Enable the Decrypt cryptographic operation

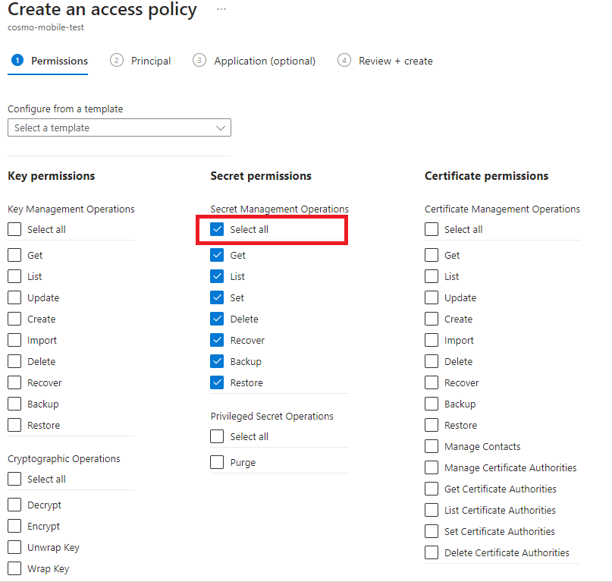[x=14, y=505]
